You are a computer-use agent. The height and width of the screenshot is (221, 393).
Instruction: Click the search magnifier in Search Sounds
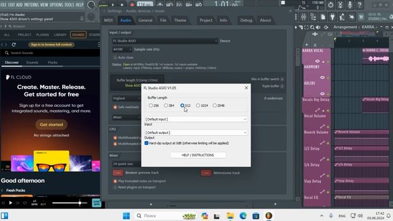pyautogui.click(x=7, y=53)
